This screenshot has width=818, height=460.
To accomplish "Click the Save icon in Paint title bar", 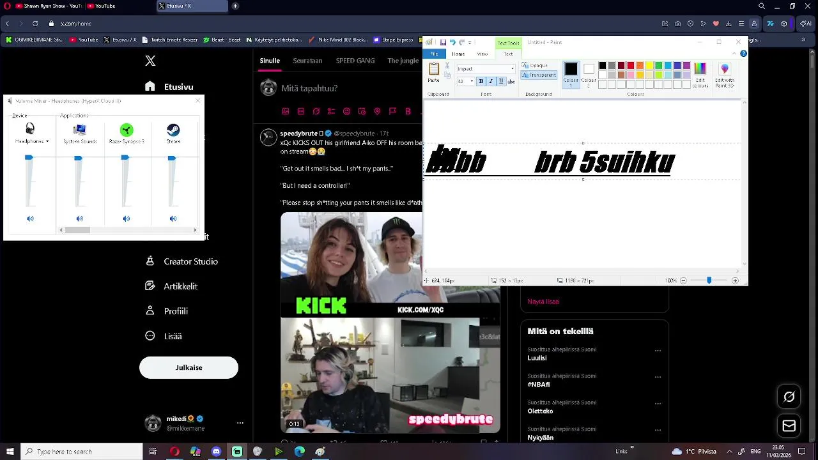I will click(x=443, y=42).
